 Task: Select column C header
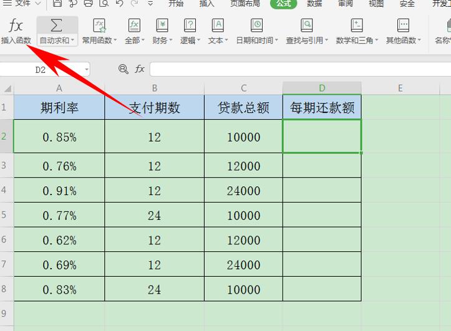pyautogui.click(x=244, y=89)
